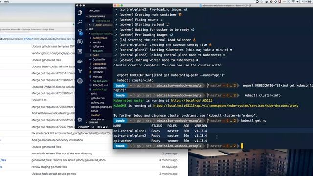Open the Debug view in activity bar
This screenshot has height=176, width=313.
point(80,42)
